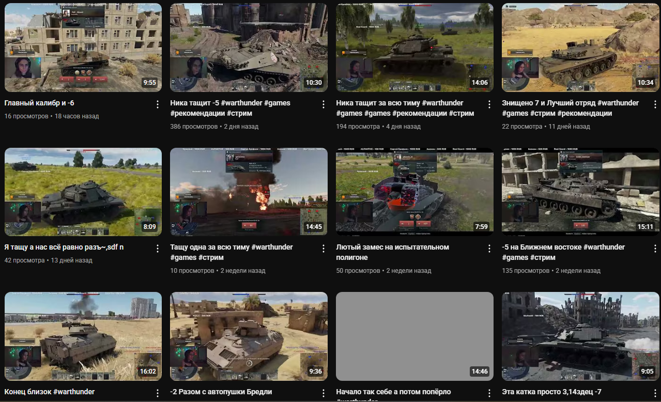This screenshot has height=402, width=661.
Task: Play the 14:06 'Ника тащит за всю тиму' thumbnail
Action: (x=415, y=48)
